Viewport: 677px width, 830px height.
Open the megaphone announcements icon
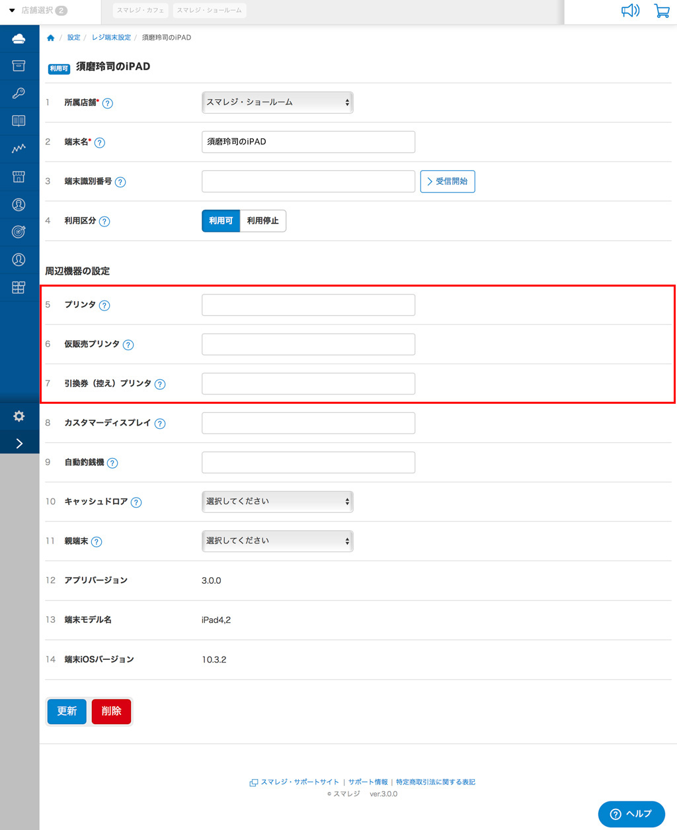pos(630,11)
